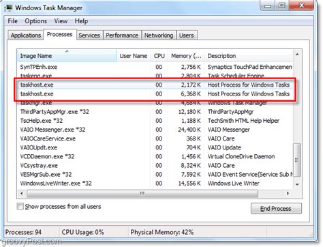Open the Performance tab

(122, 35)
